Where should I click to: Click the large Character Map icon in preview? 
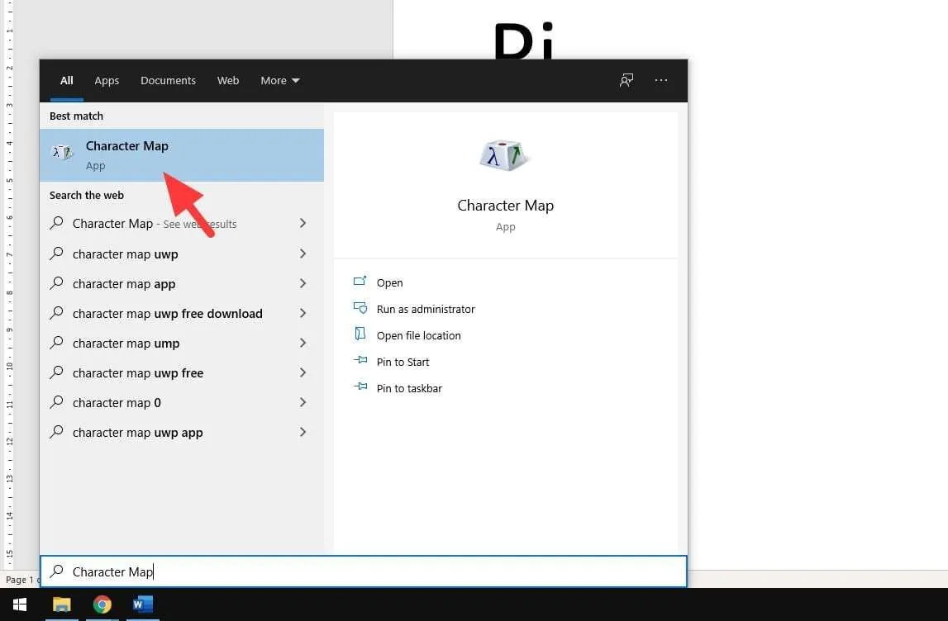[505, 156]
